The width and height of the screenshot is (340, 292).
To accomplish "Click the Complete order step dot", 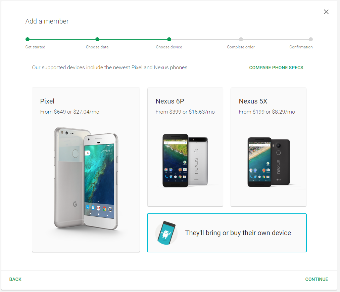I will coord(241,39).
